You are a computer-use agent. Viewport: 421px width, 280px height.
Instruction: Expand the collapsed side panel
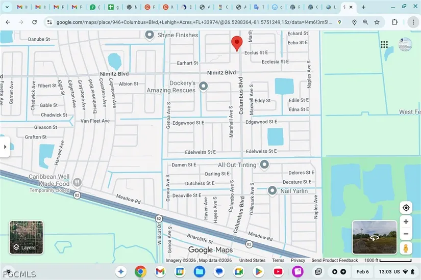5,147
